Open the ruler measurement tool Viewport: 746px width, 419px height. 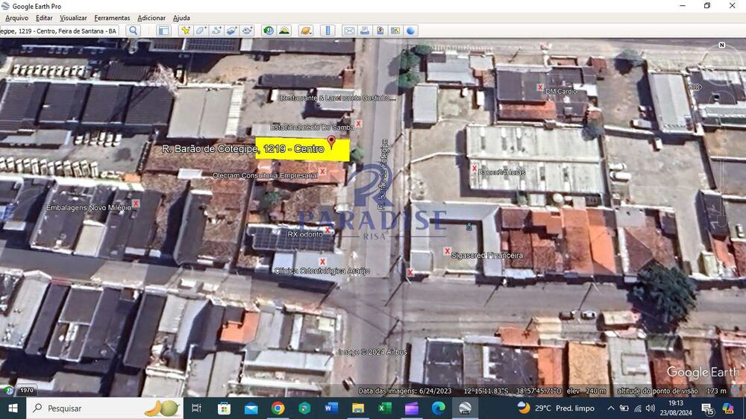click(327, 31)
